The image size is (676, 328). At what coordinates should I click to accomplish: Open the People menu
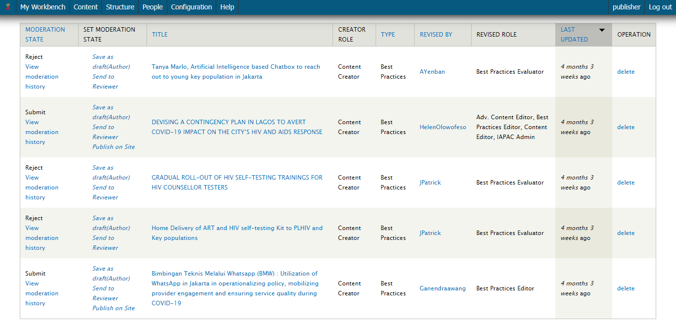(152, 7)
